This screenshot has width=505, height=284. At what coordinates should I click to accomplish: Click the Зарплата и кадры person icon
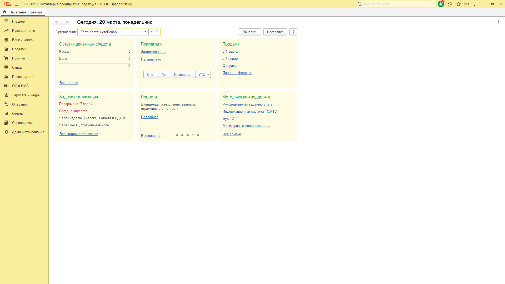6,95
